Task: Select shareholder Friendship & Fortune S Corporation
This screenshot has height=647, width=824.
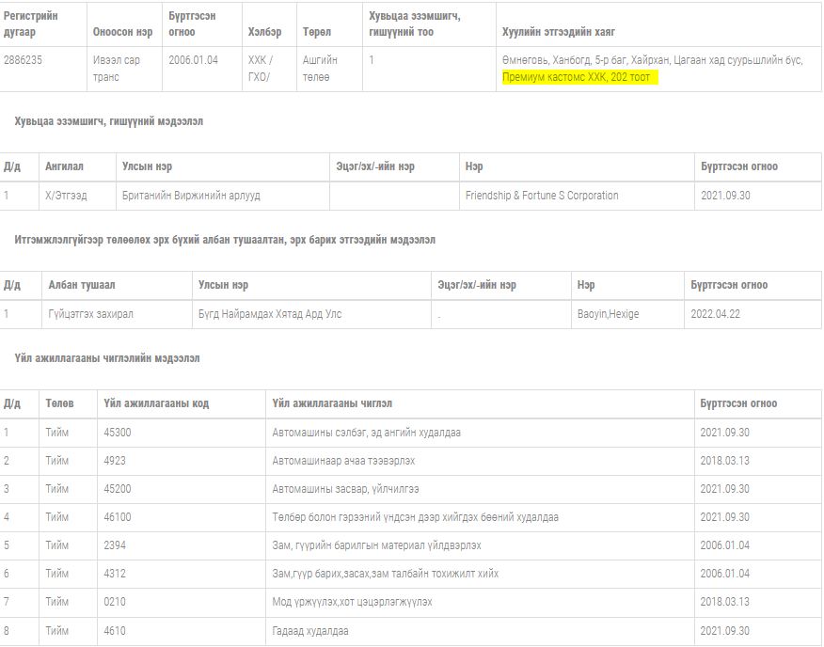Action: point(541,196)
